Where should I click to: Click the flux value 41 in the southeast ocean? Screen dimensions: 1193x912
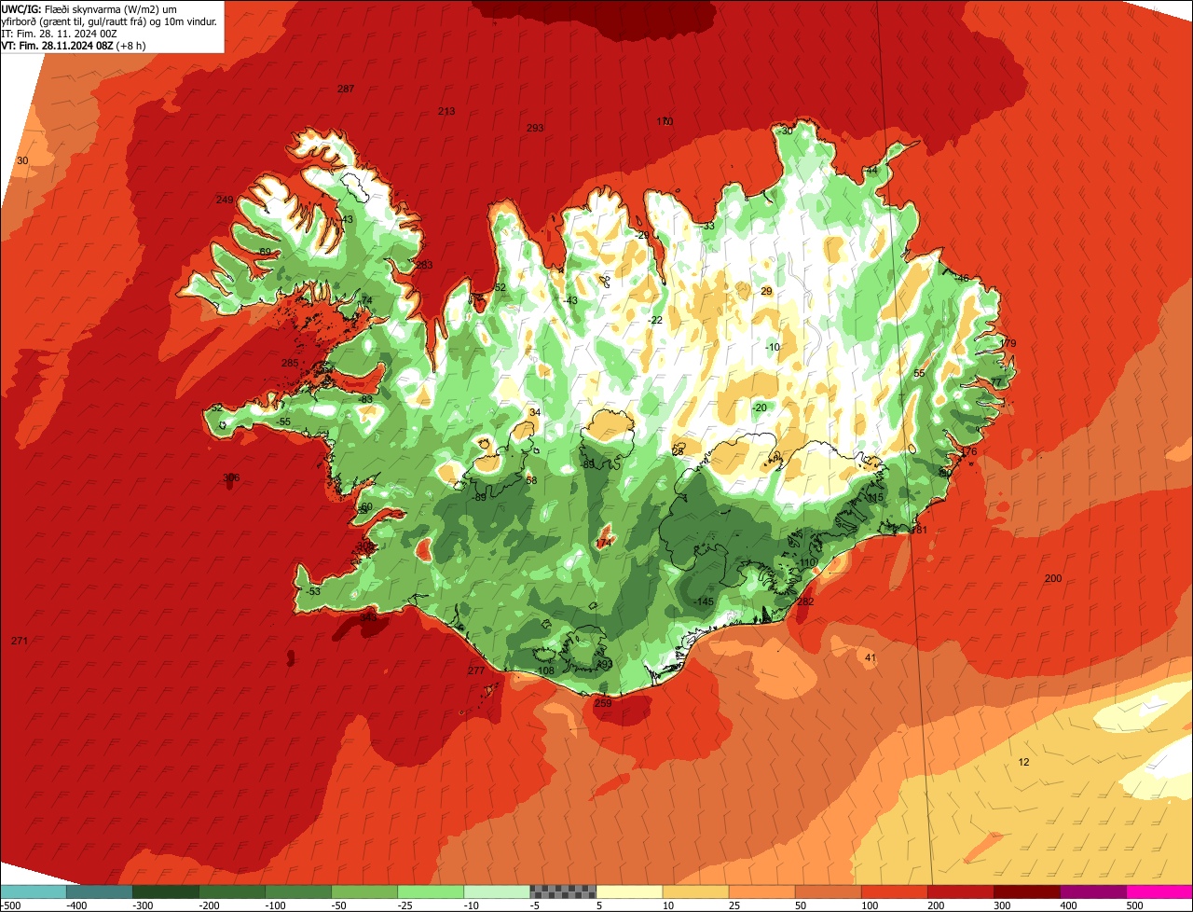(871, 658)
